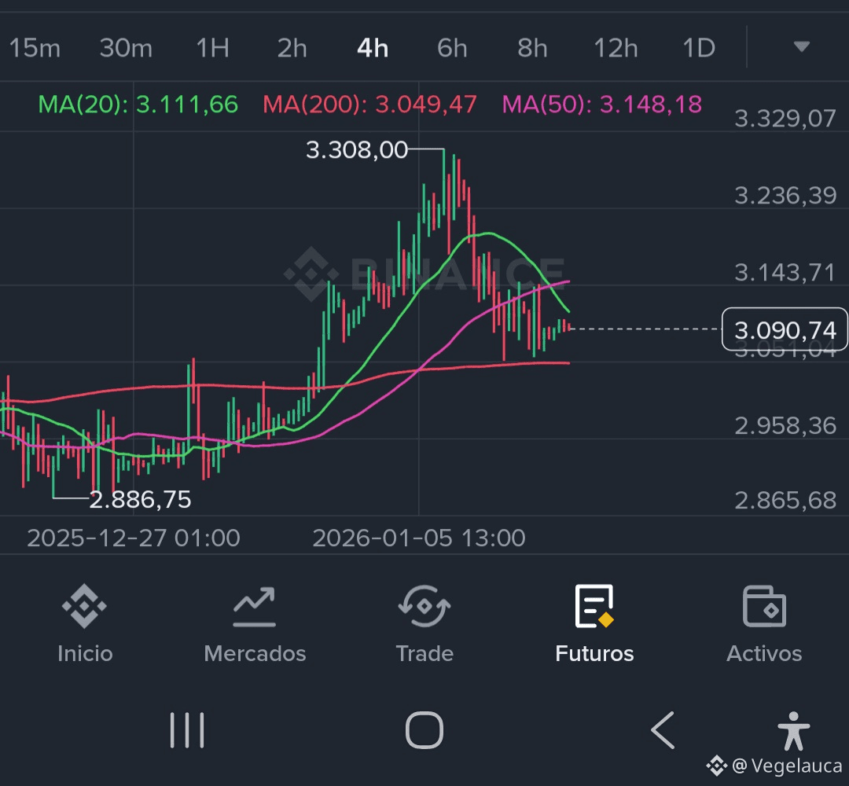This screenshot has width=849, height=786.
Task: Tap the 3.308,00 high price marker
Action: click(357, 150)
